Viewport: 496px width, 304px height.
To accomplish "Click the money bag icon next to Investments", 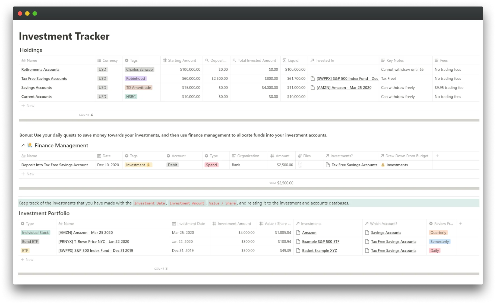I will click(383, 165).
